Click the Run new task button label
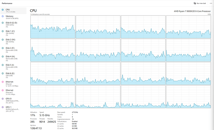 [x=201, y=3]
